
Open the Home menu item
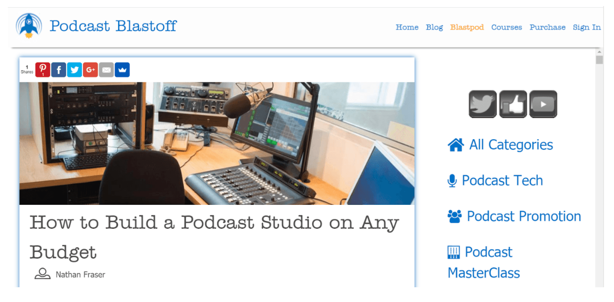point(407,27)
